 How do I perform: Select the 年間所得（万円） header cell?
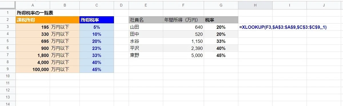click(183, 20)
